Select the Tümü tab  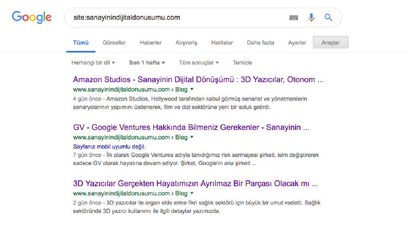point(81,42)
